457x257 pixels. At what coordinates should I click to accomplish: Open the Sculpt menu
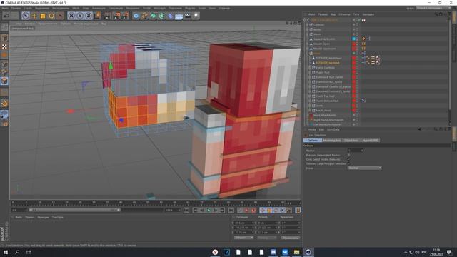click(146, 8)
